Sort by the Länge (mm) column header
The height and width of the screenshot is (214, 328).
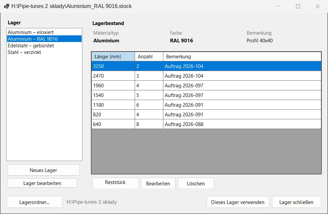coord(113,56)
